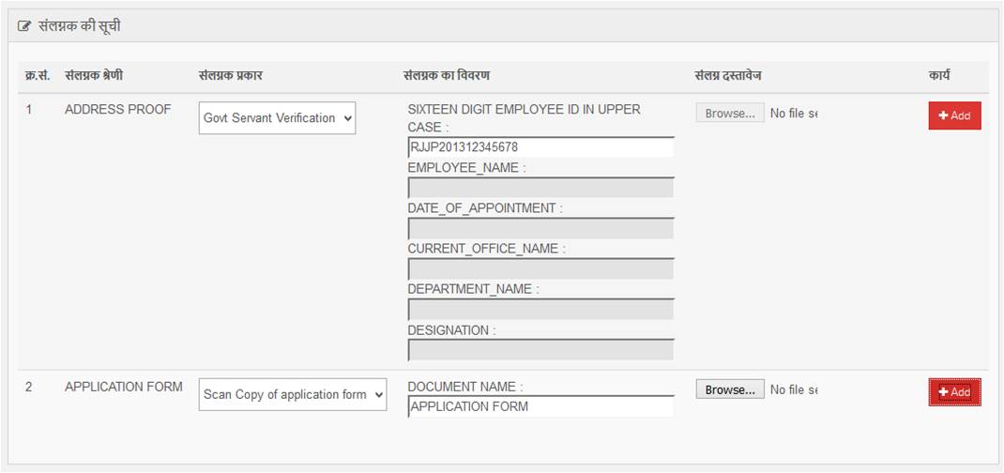
Task: Browse for a file in APPLICATION FORM row
Action: tap(729, 390)
